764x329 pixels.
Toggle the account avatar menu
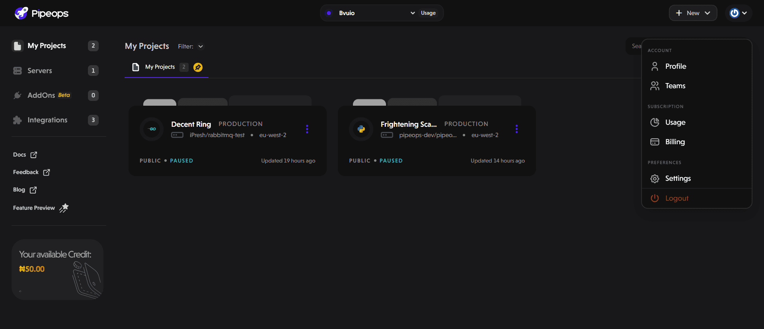point(739,13)
